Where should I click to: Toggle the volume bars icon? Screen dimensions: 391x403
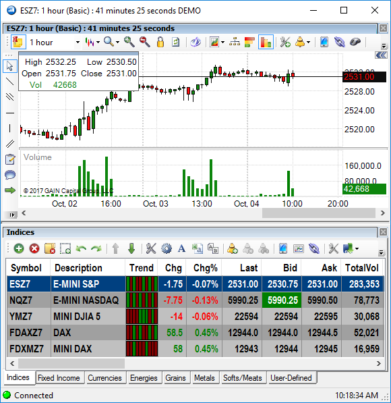click(266, 42)
